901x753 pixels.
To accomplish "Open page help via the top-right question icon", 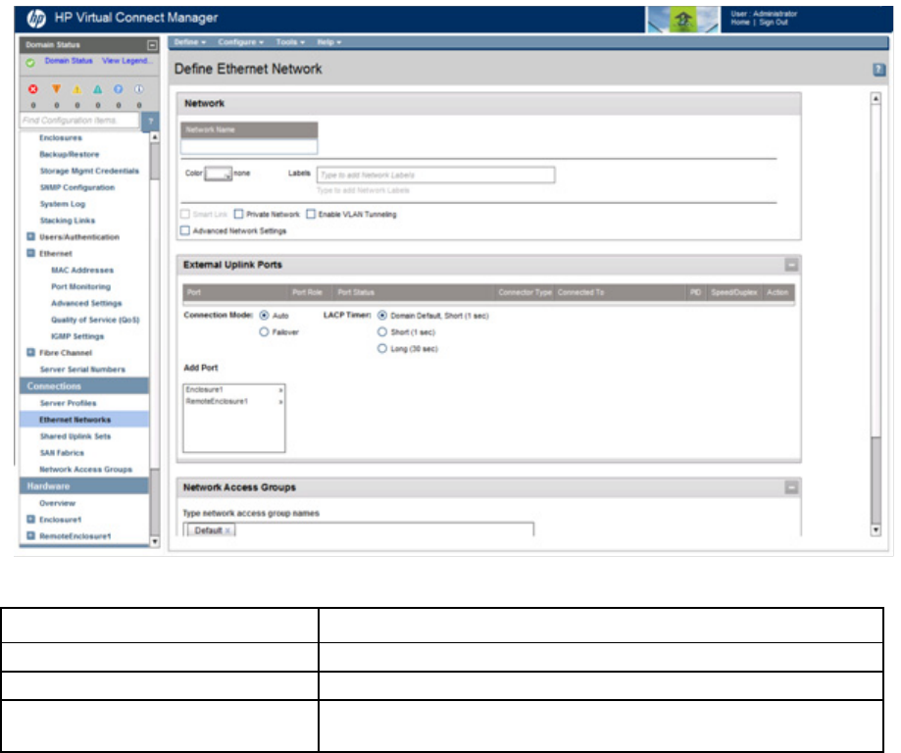I will (879, 71).
